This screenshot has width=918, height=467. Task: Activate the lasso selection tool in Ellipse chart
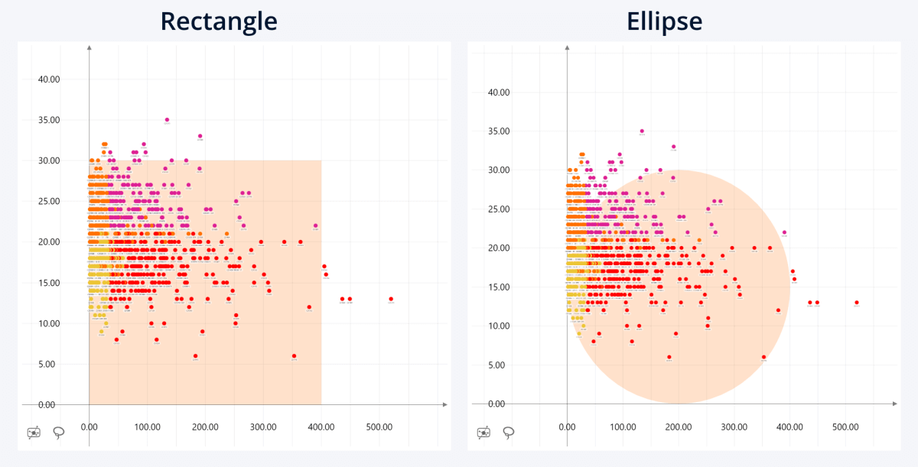pos(508,433)
